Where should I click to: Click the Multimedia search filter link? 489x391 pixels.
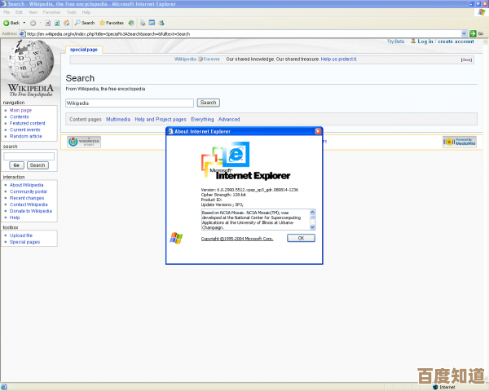(x=117, y=119)
